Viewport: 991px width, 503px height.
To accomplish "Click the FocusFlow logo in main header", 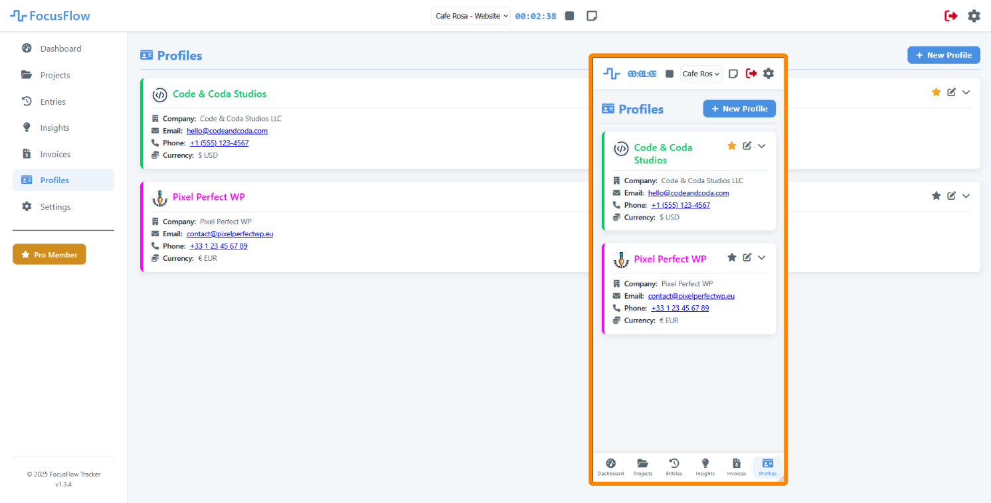I will coord(50,16).
